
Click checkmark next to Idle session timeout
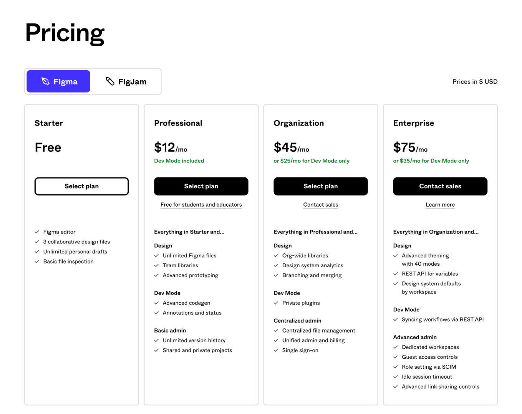pyautogui.click(x=396, y=377)
